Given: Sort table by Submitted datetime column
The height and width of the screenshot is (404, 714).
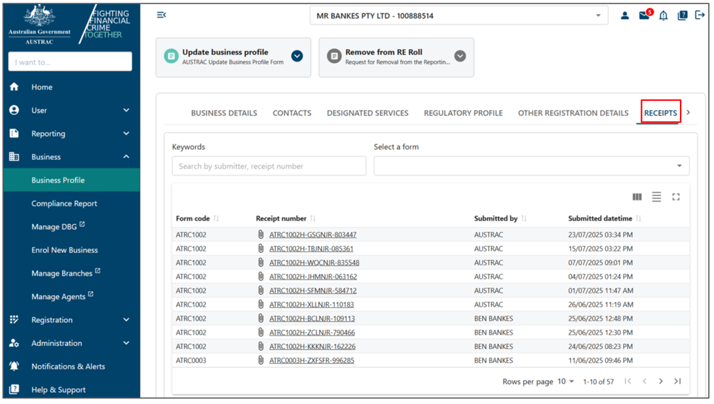Looking at the screenshot, I should pyautogui.click(x=639, y=218).
